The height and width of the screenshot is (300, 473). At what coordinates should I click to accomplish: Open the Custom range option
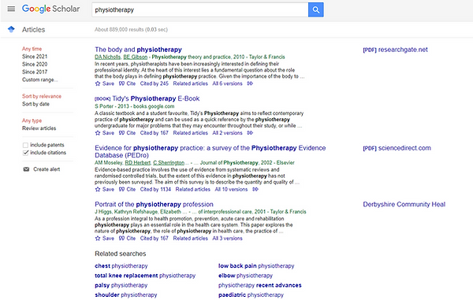pos(40,80)
